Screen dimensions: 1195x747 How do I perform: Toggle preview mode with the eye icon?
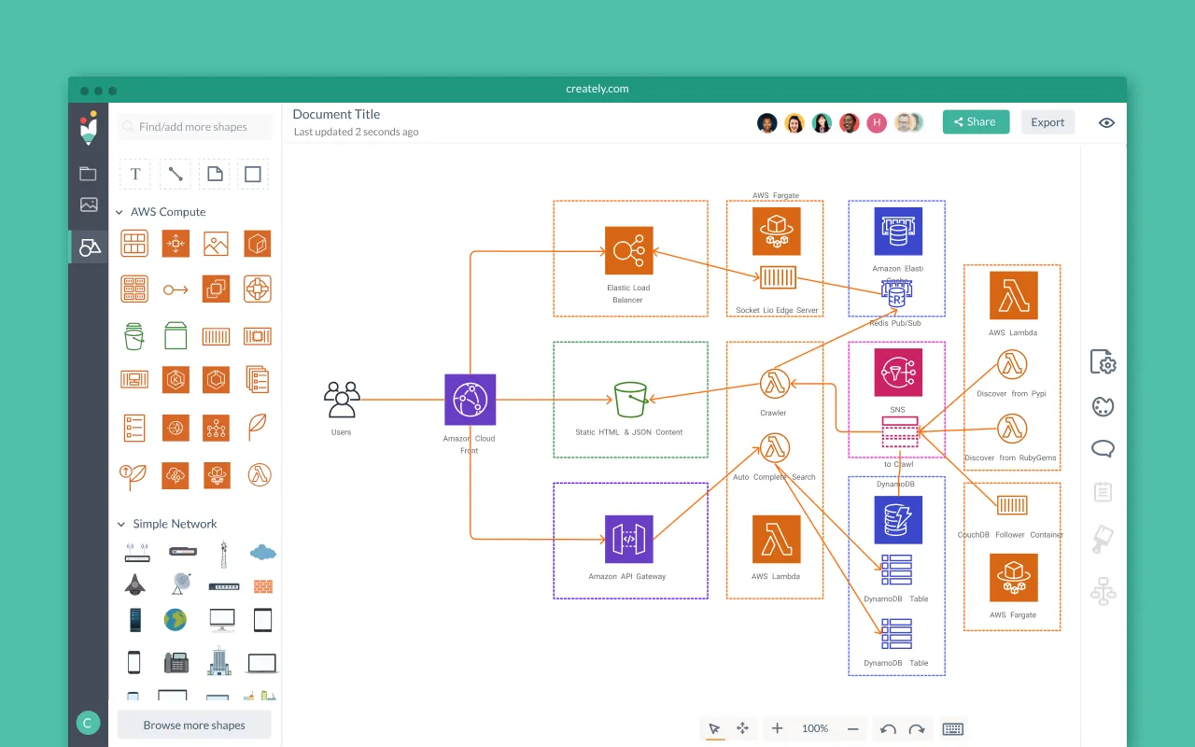click(1106, 122)
